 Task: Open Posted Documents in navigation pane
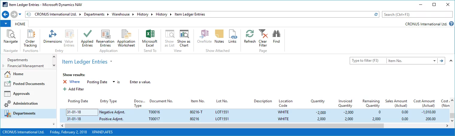coord(29,84)
